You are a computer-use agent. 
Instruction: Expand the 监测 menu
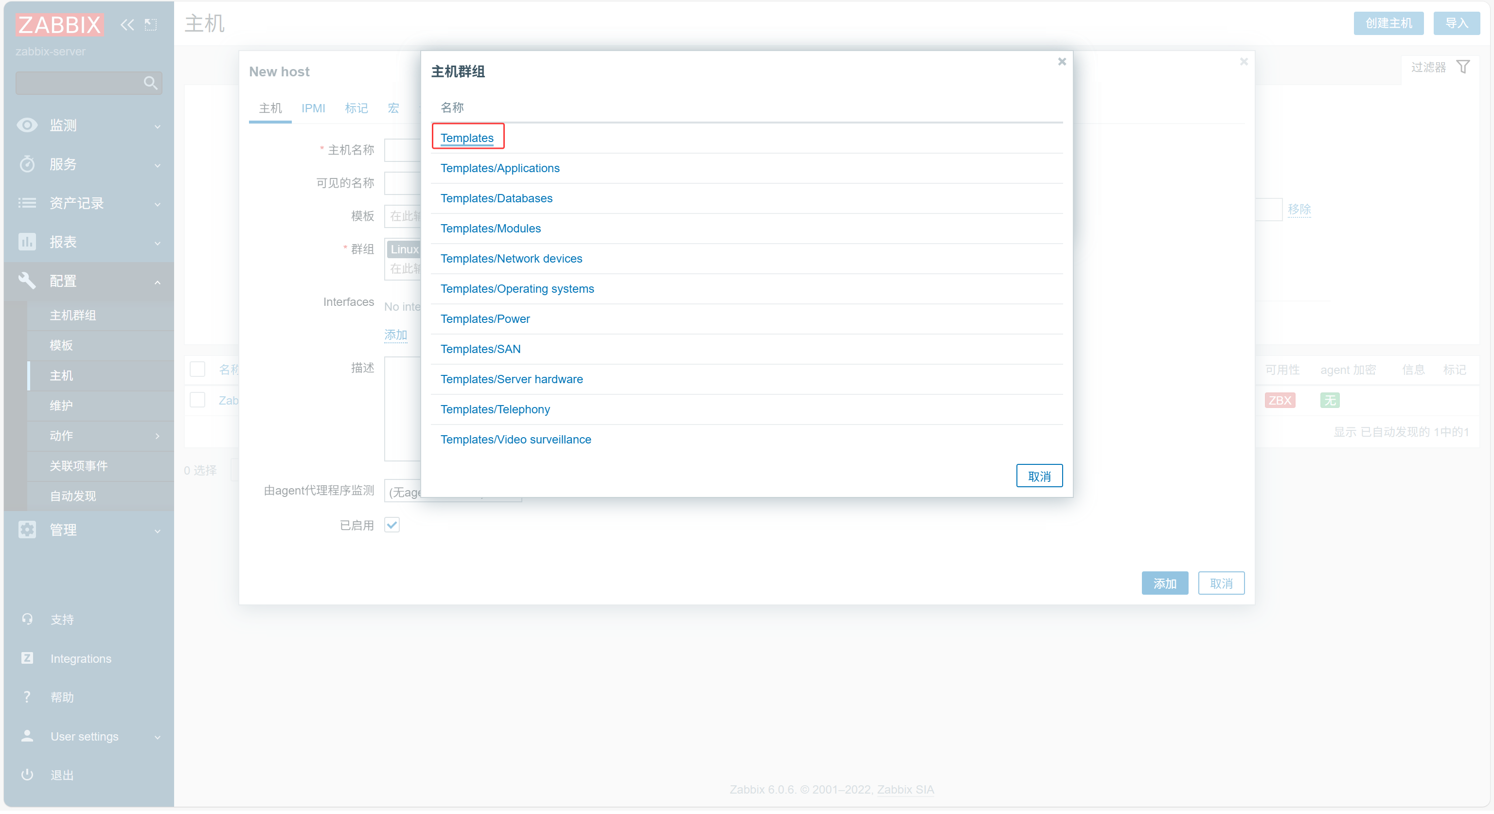click(158, 126)
